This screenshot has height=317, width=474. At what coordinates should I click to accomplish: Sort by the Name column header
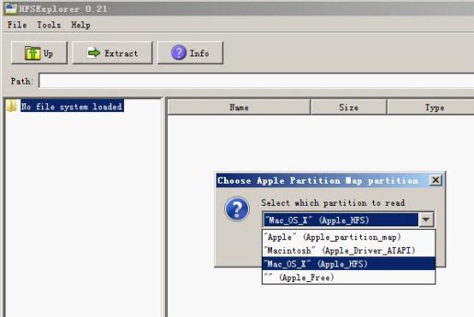tap(239, 107)
